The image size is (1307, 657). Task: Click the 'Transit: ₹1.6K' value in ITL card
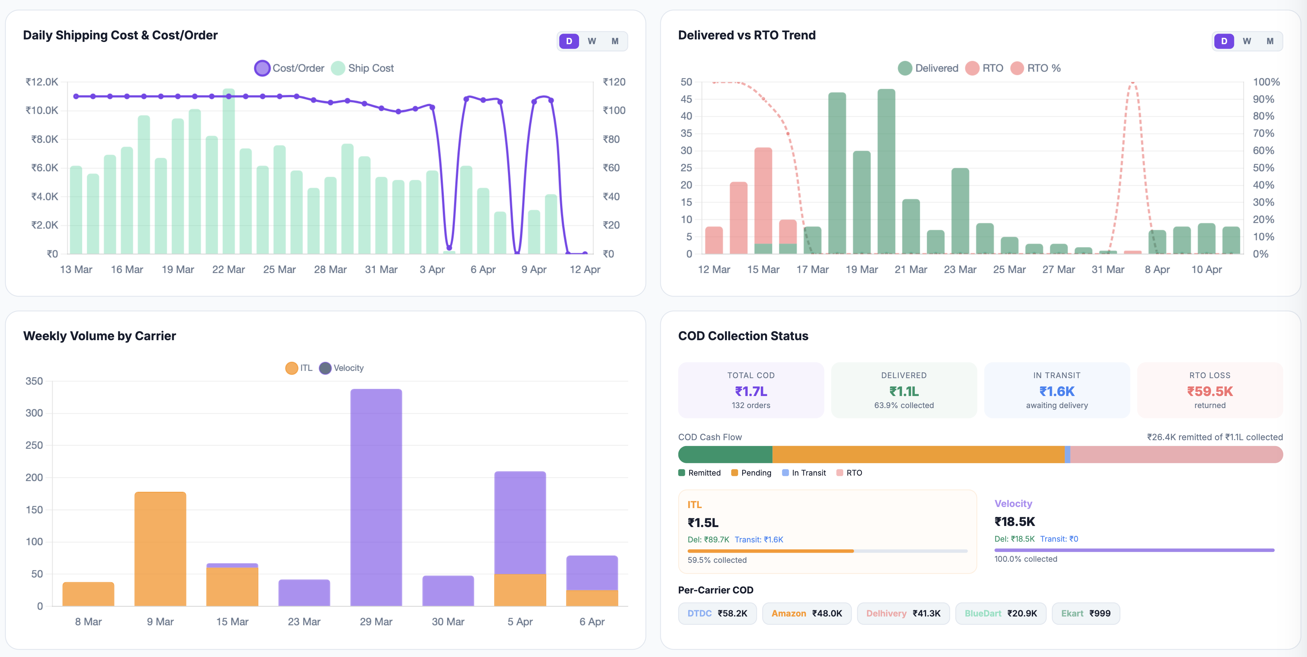point(759,540)
